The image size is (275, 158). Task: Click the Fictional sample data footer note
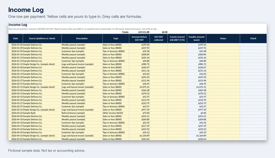47,150
